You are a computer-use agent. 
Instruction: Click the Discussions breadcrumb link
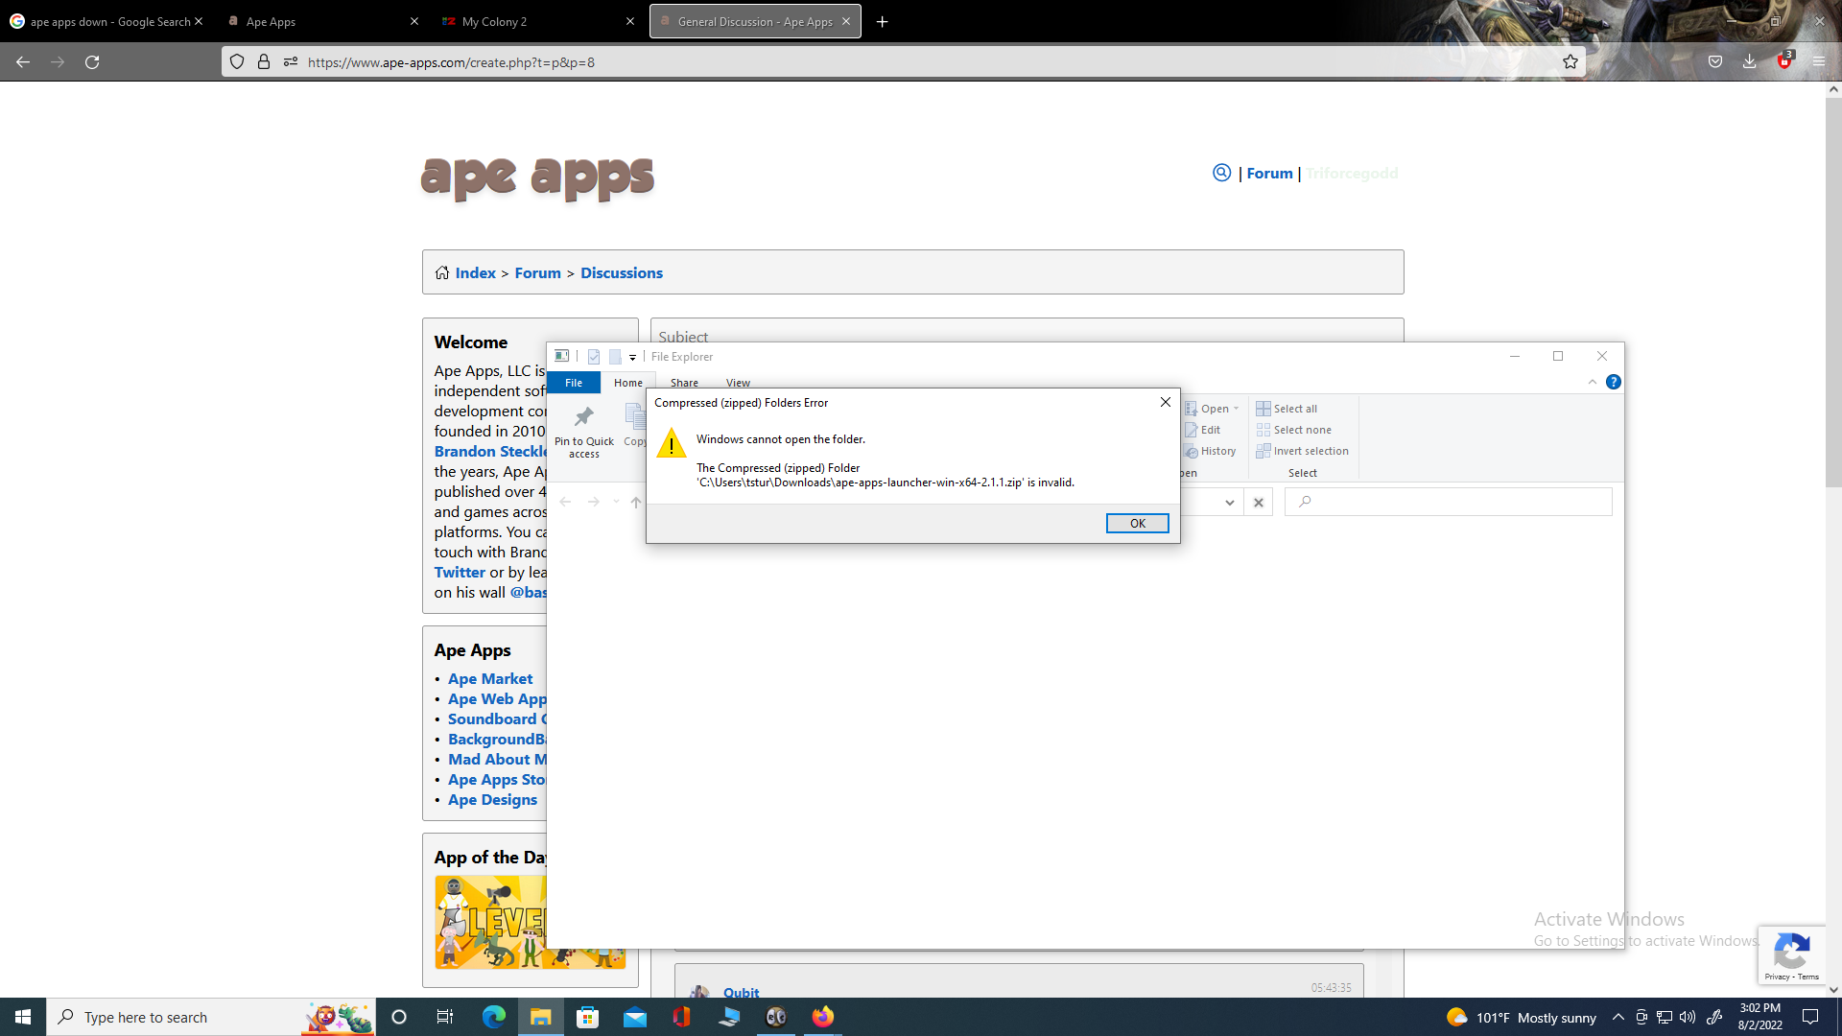(x=622, y=273)
